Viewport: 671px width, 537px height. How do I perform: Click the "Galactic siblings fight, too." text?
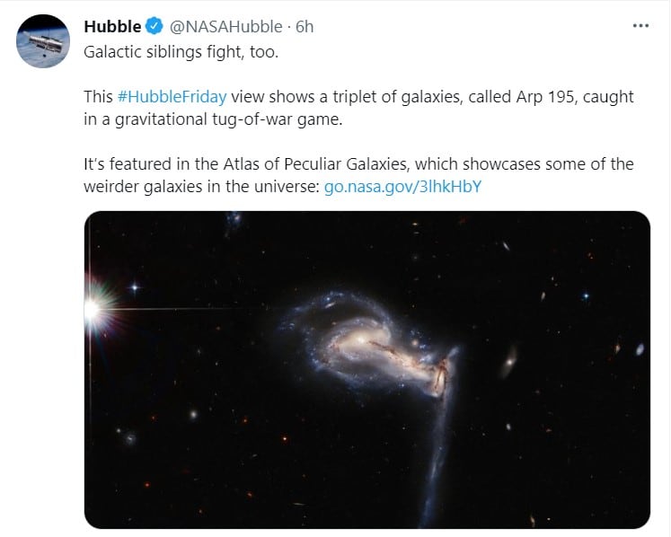(x=181, y=50)
